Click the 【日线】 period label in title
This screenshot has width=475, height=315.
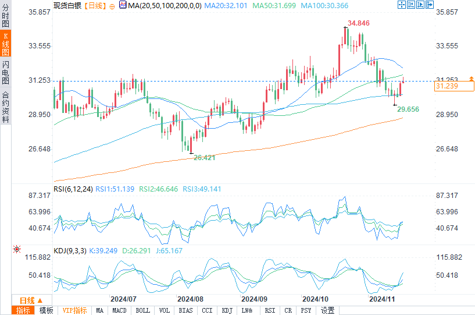point(95,5)
